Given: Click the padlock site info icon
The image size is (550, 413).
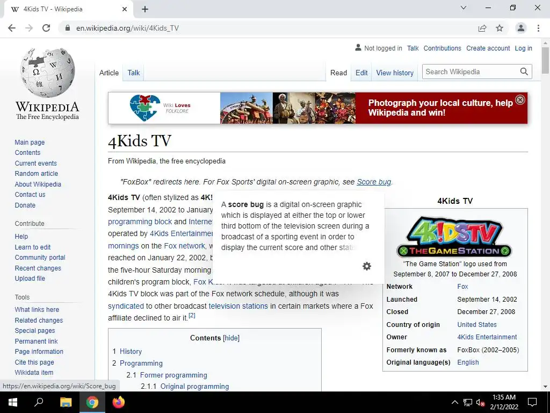Looking at the screenshot, I should (x=67, y=28).
